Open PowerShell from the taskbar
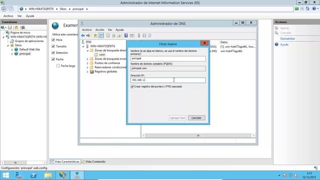The width and height of the screenshot is (320, 180). click(x=33, y=175)
